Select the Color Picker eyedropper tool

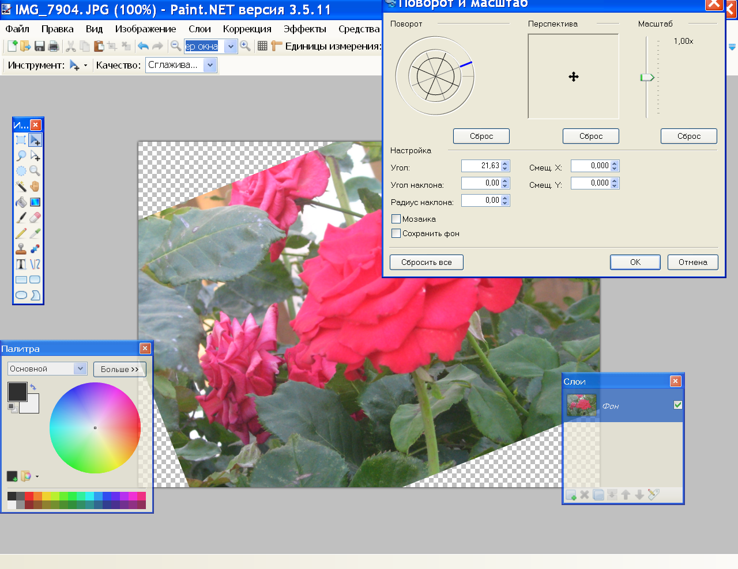click(35, 233)
